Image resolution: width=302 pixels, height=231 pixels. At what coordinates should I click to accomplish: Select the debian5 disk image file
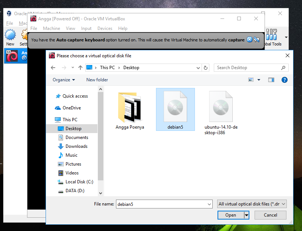175,109
